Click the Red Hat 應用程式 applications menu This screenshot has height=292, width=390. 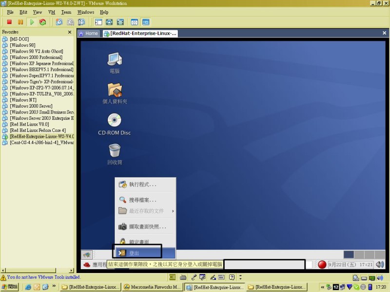point(95,264)
